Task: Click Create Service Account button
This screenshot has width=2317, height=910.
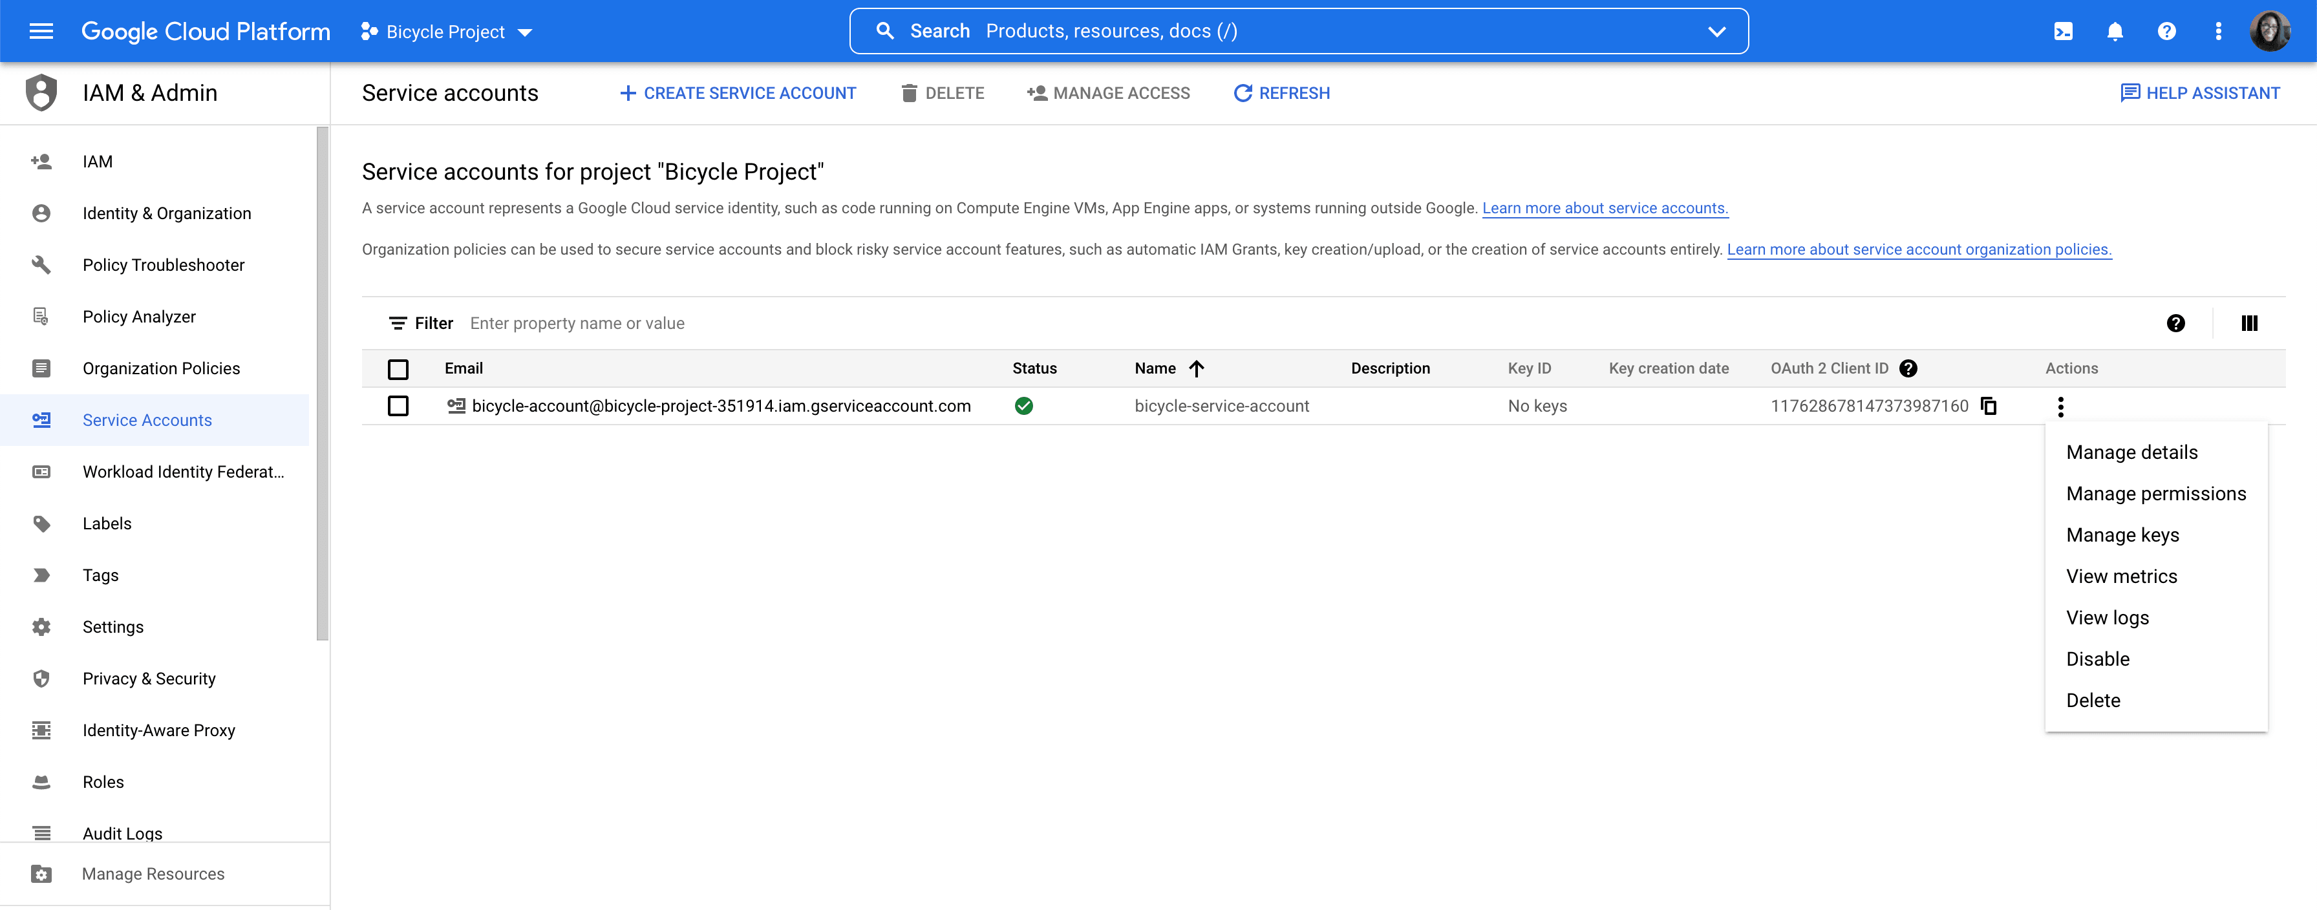Action: (x=738, y=92)
